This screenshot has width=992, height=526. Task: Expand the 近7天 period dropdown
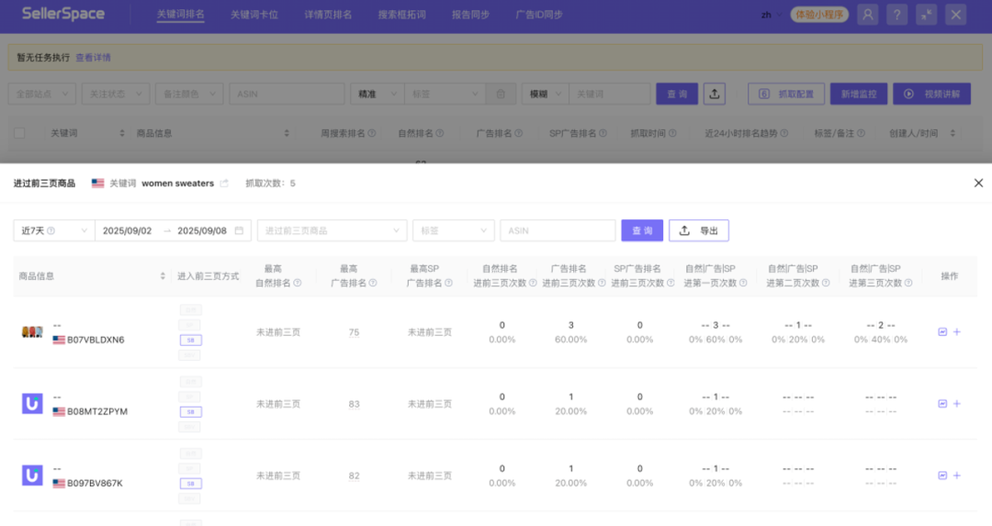click(54, 230)
